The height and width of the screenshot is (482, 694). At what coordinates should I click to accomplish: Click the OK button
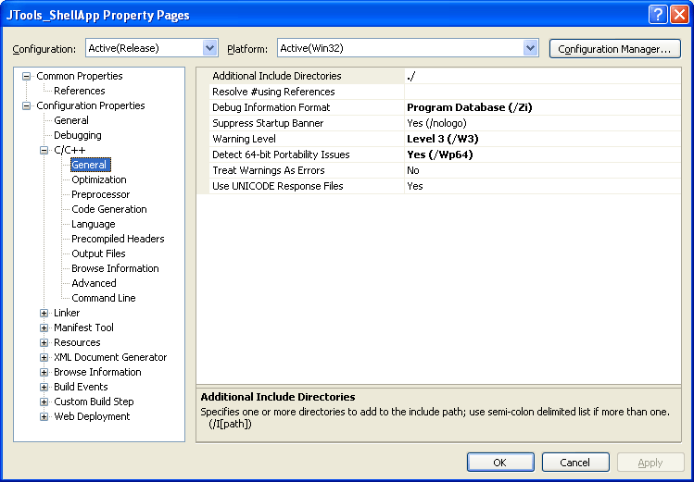500,463
